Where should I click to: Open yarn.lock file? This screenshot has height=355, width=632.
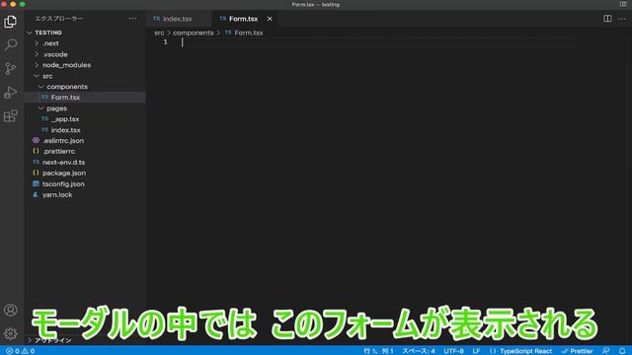(85, 195)
